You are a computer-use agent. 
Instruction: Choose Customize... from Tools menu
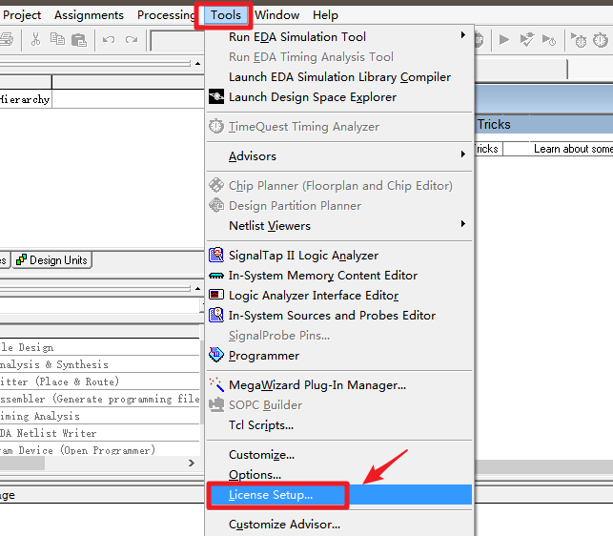[339, 455]
